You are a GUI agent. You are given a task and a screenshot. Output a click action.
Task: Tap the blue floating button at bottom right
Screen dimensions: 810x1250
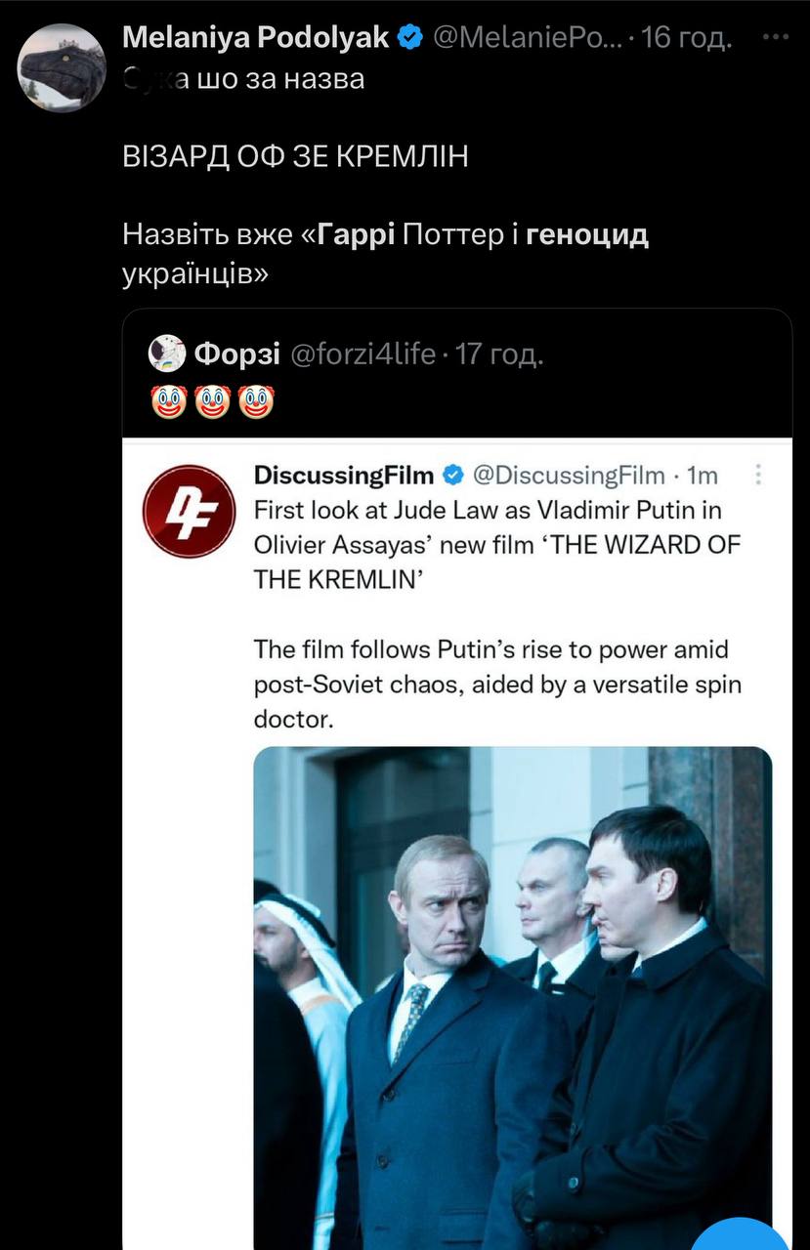click(747, 1235)
